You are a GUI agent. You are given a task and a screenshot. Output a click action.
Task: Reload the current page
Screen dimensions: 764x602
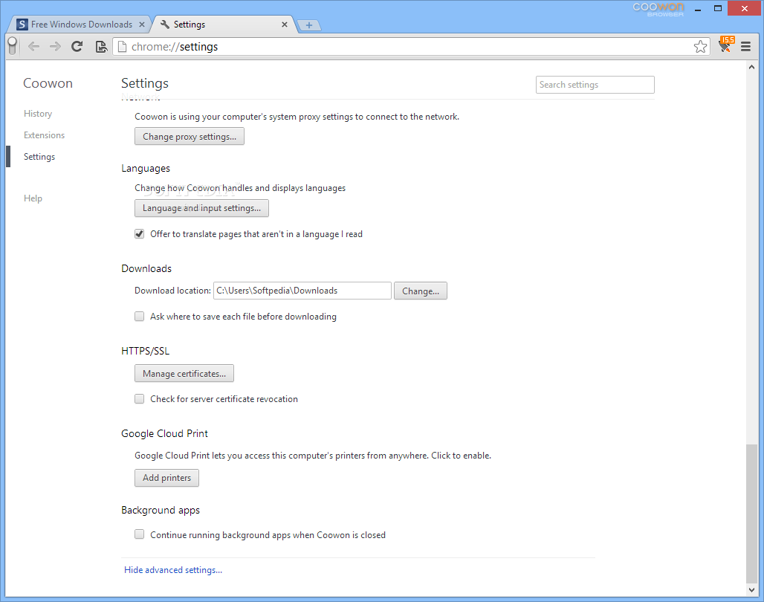[77, 46]
